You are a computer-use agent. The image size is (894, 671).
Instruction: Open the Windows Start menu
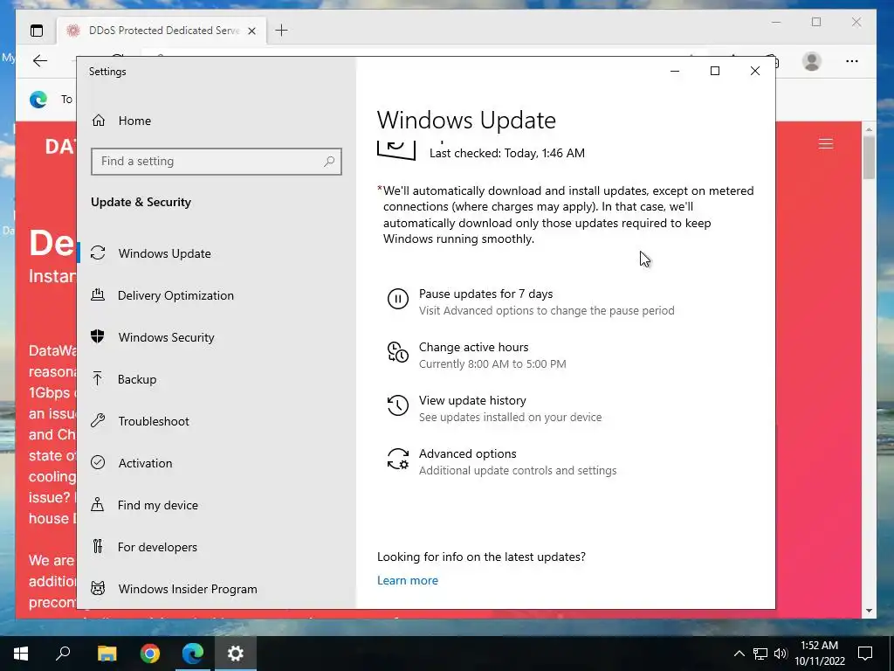pos(21,654)
